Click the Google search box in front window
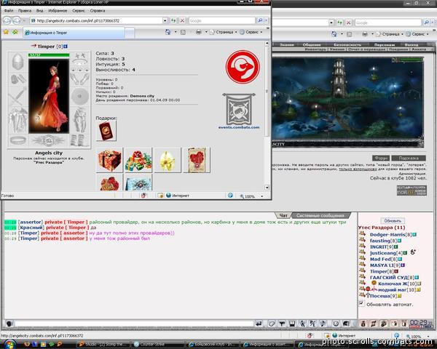Image resolution: width=437 pixels, height=349 pixels. tap(222, 20)
